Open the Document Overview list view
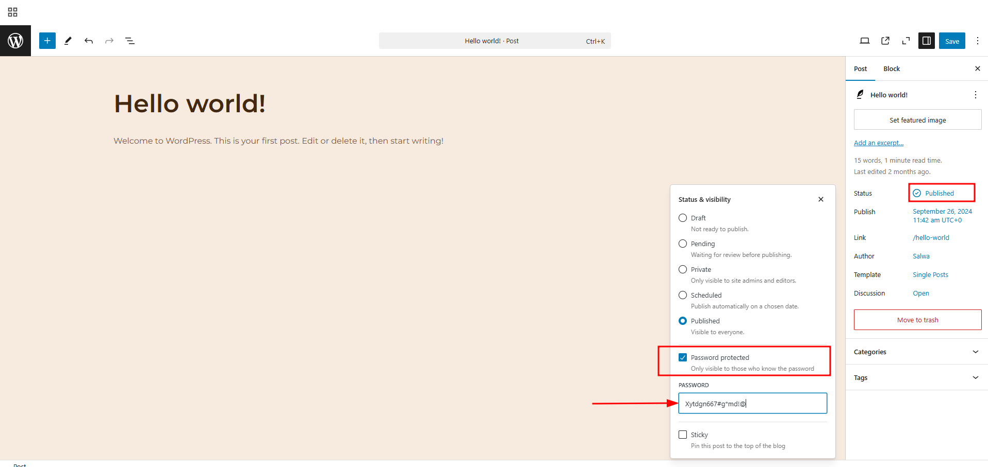 click(129, 41)
